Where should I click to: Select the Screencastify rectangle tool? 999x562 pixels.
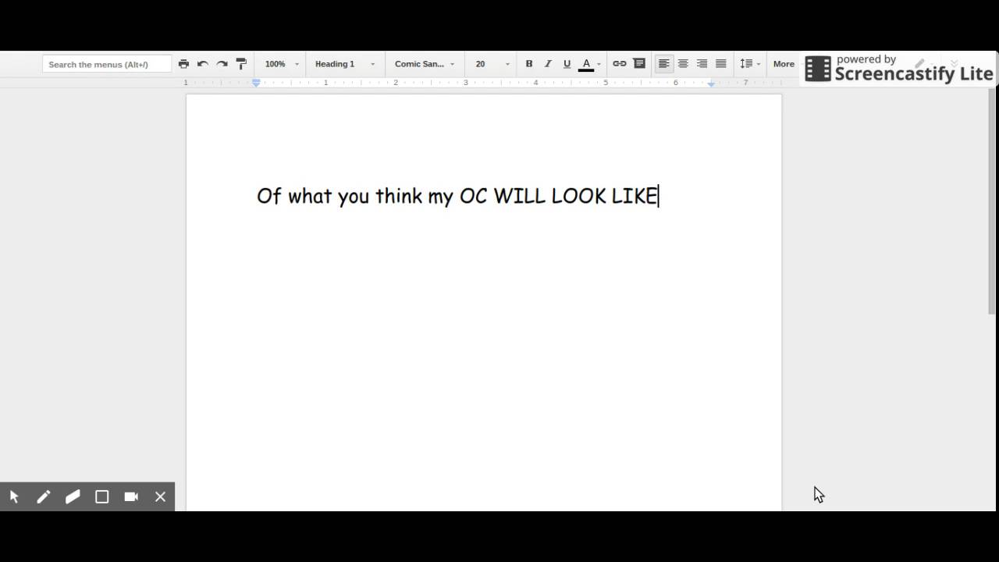[102, 496]
